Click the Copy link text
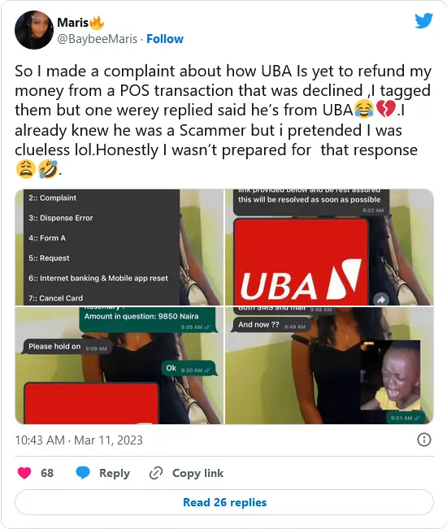This screenshot has width=447, height=529. [x=197, y=473]
